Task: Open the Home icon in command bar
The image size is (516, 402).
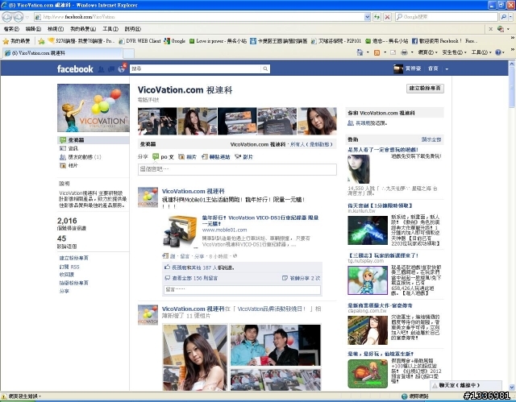Action: click(360, 52)
